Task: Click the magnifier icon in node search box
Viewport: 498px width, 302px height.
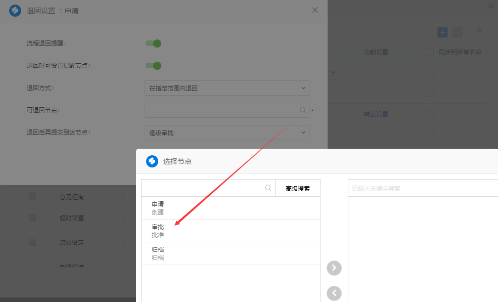Action: pyautogui.click(x=268, y=188)
